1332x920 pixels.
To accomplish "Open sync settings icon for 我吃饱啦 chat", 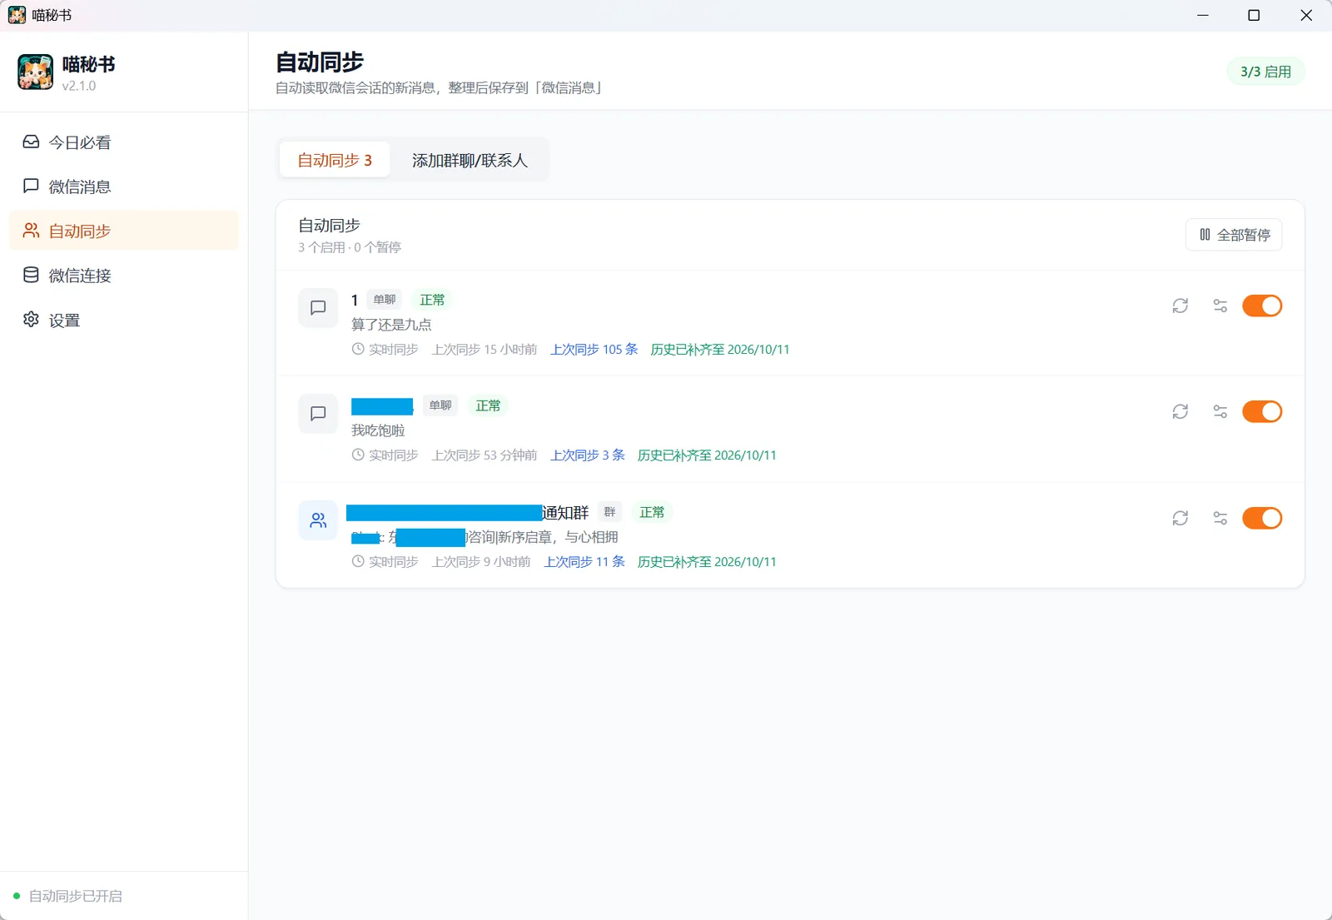I will point(1220,411).
